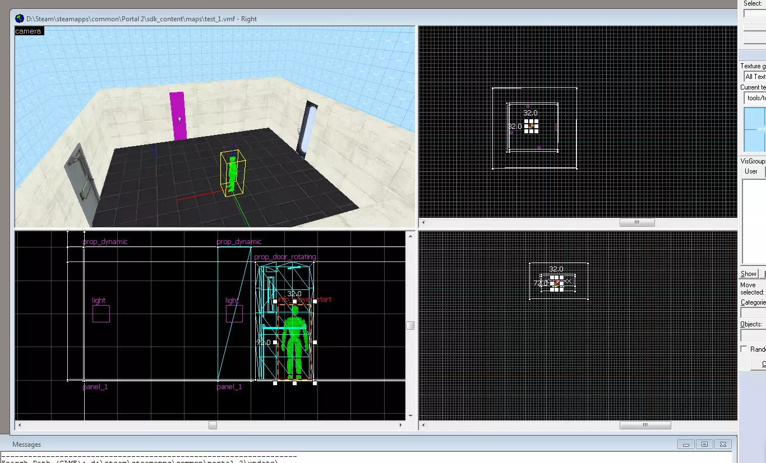The image size is (766, 463).
Task: Select the left light entity square
Action: tap(101, 314)
